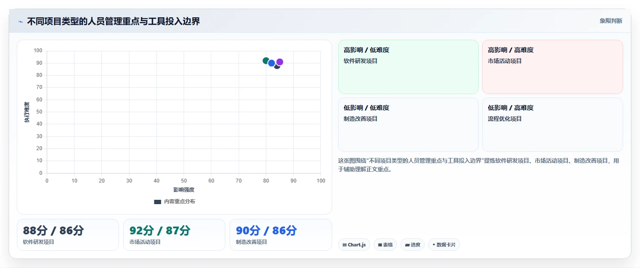
Task: Click the 92分 / 87分 score value
Action: (x=160, y=231)
